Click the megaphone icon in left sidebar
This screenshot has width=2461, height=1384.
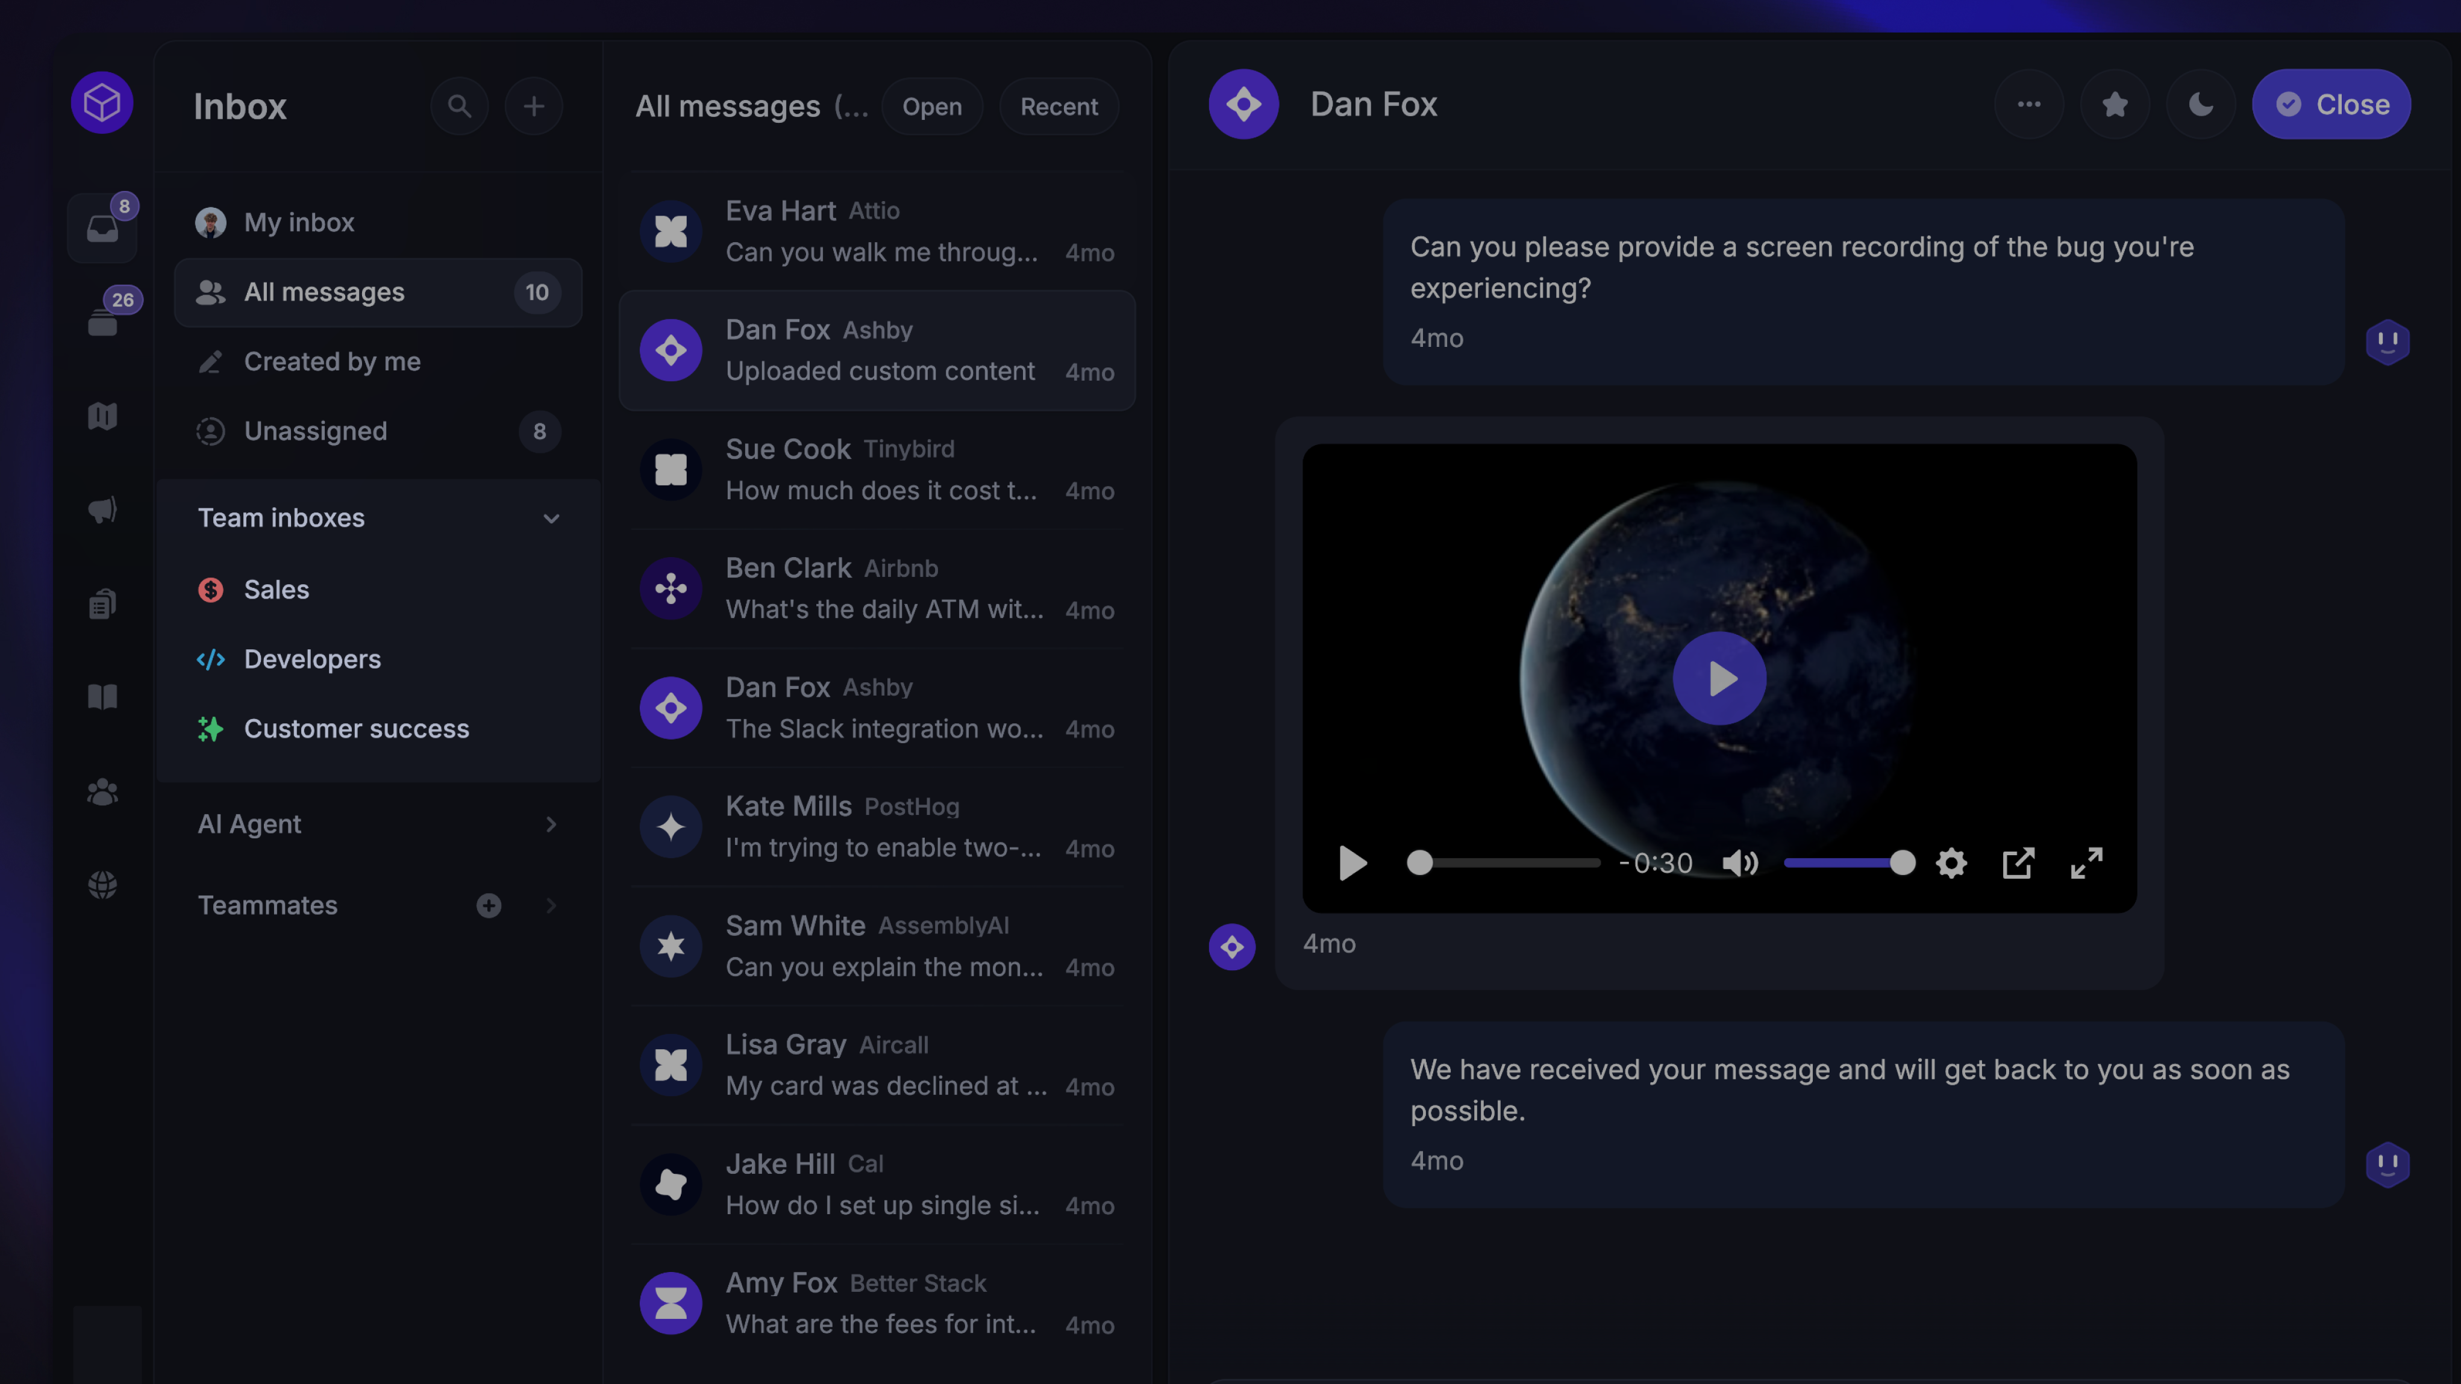[x=102, y=509]
